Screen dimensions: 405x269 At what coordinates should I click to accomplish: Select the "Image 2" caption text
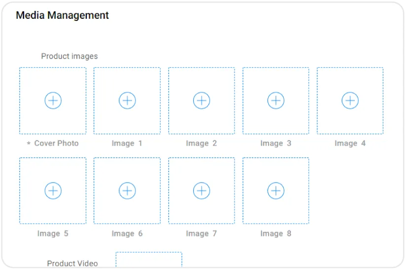202,144
